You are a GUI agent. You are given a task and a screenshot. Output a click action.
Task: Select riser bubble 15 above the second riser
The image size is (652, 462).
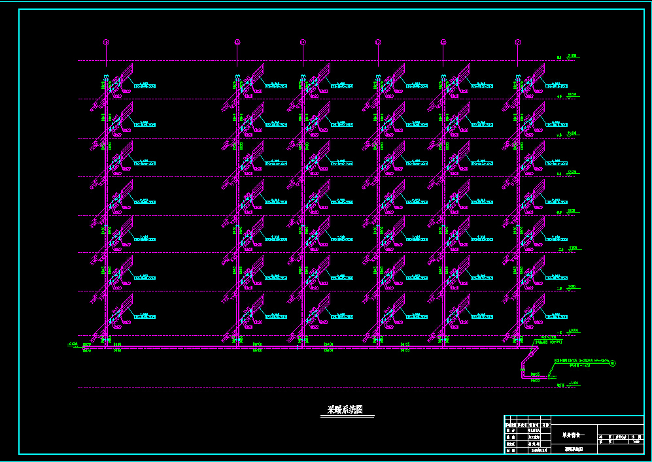237,42
